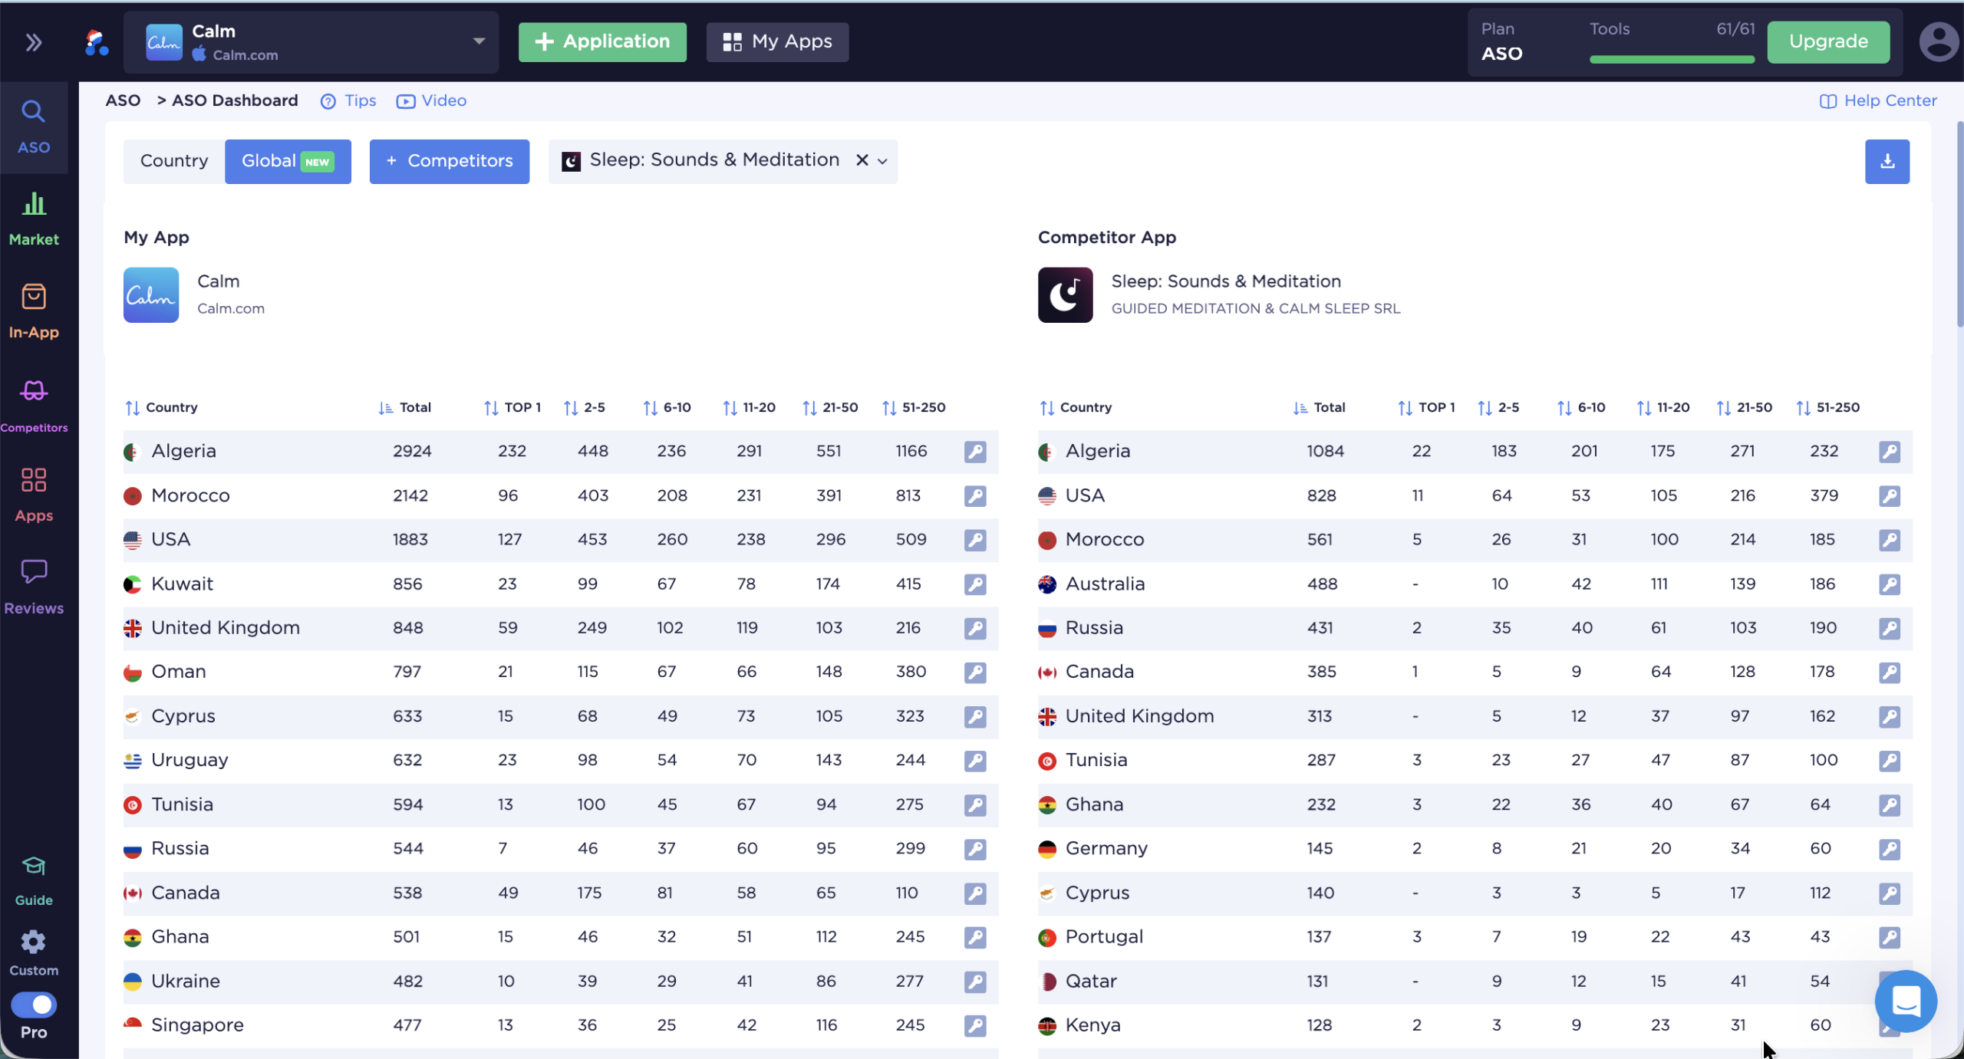This screenshot has width=1964, height=1059.
Task: Open the ASO search section in sidebar
Action: click(34, 127)
